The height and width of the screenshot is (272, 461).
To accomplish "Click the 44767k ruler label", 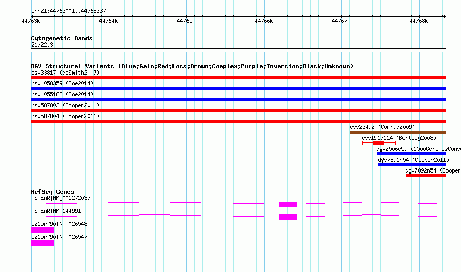I will point(341,21).
